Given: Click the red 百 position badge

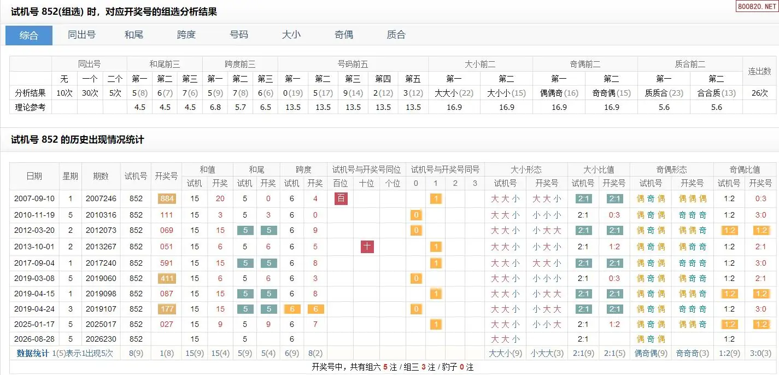Looking at the screenshot, I should point(341,198).
